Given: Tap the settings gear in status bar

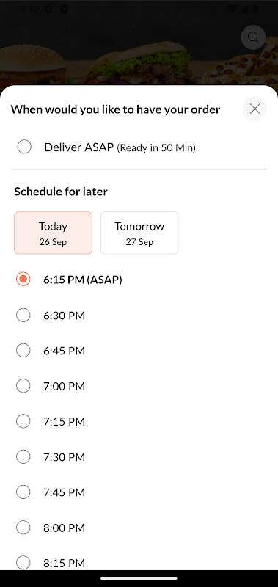Looking at the screenshot, I should point(48,9).
